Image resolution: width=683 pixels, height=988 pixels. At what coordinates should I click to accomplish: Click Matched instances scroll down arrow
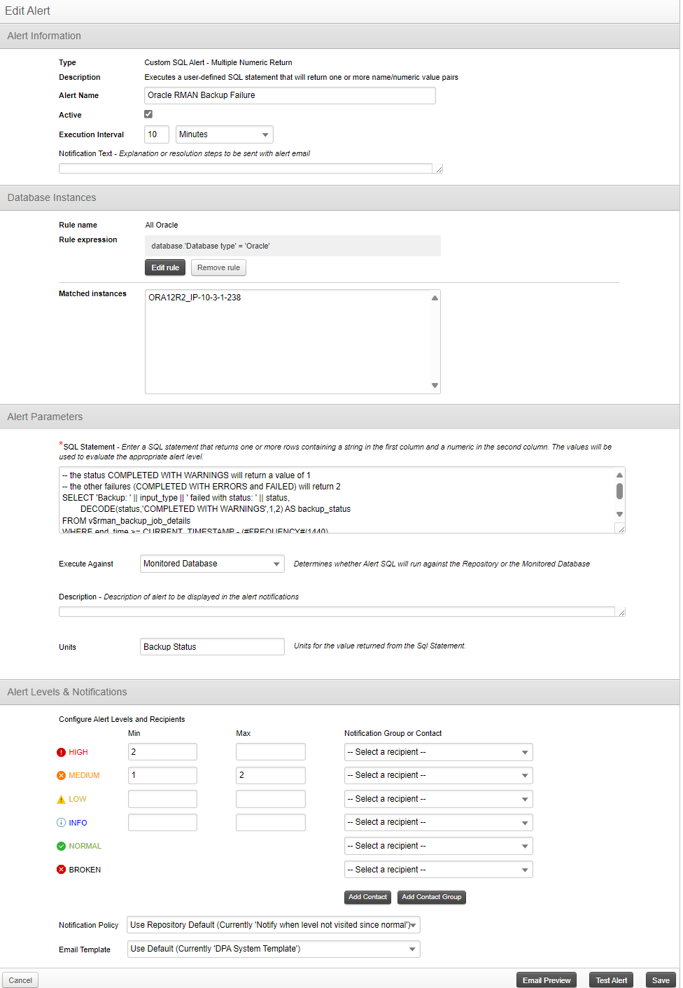435,386
